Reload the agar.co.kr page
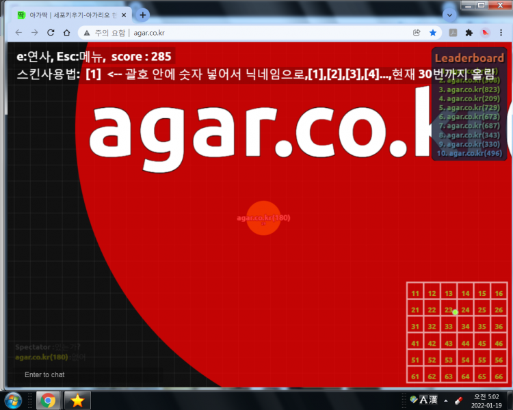513x410 pixels. coord(51,33)
